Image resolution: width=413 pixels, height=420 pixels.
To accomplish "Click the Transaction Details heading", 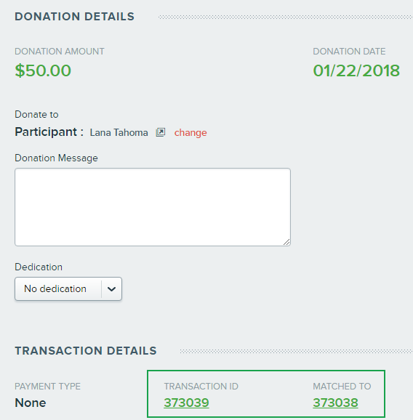I will pyautogui.click(x=86, y=351).
